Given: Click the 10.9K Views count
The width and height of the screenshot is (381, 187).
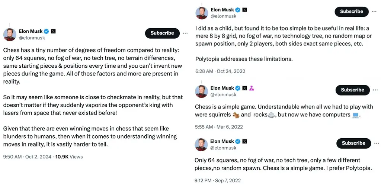Looking at the screenshot, I should [69, 157].
